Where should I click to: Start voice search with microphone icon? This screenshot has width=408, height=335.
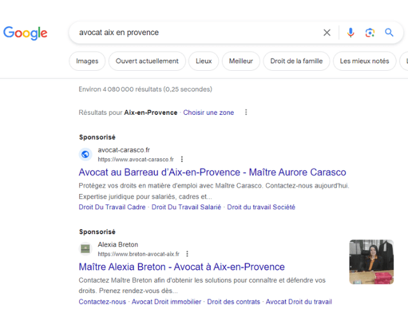[x=351, y=33]
